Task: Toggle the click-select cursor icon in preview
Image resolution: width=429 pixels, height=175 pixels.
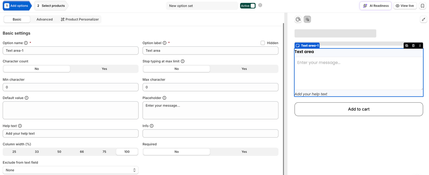Action: [x=307, y=20]
